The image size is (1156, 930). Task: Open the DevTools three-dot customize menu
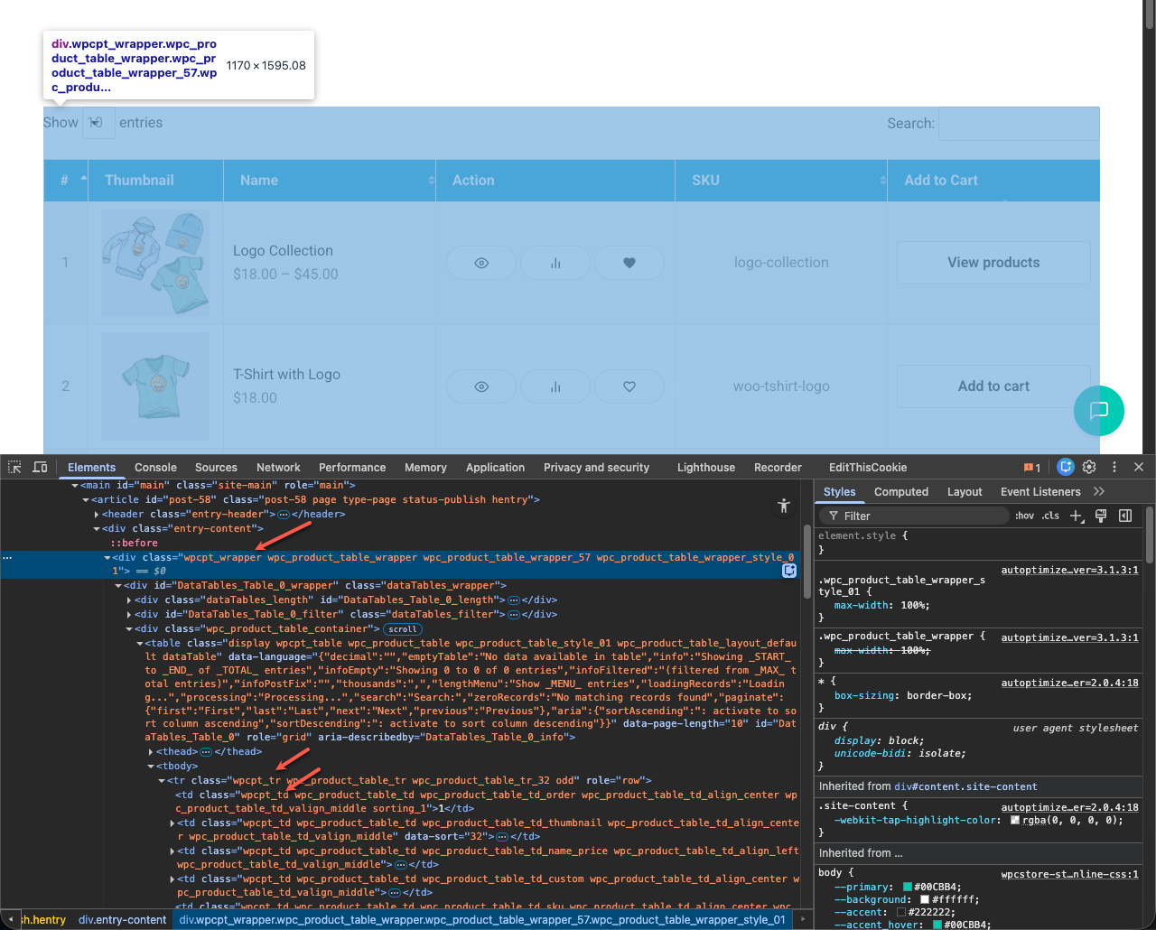[1114, 467]
